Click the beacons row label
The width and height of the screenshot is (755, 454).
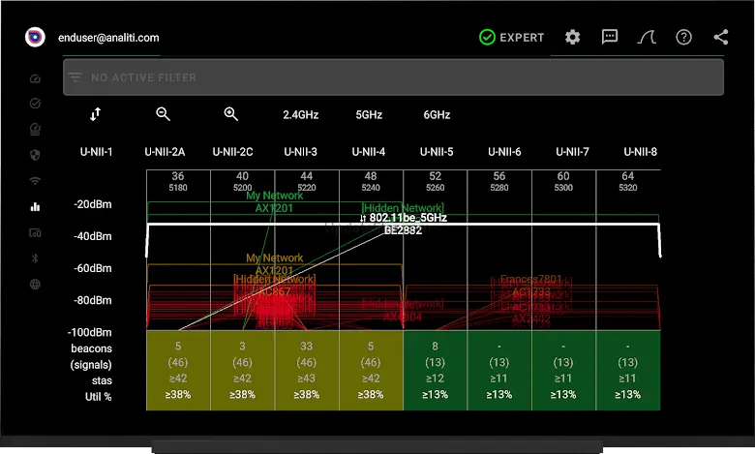92,348
